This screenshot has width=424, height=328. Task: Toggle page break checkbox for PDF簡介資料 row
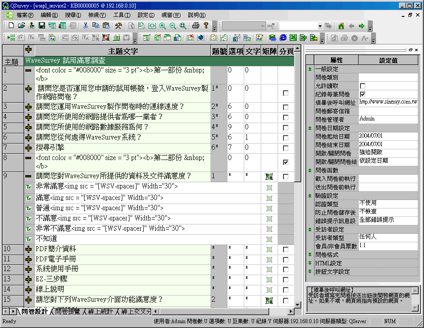pyautogui.click(x=286, y=249)
